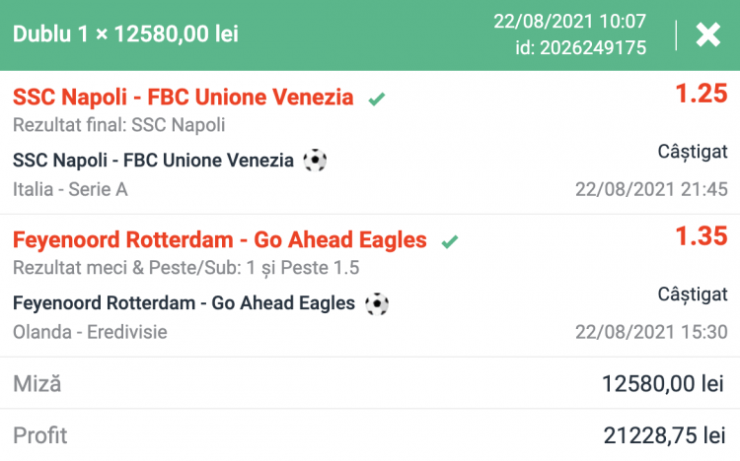Click the bet placement date 22/08/2021 10:07
Viewport: 740px width, 461px height.
583,22
